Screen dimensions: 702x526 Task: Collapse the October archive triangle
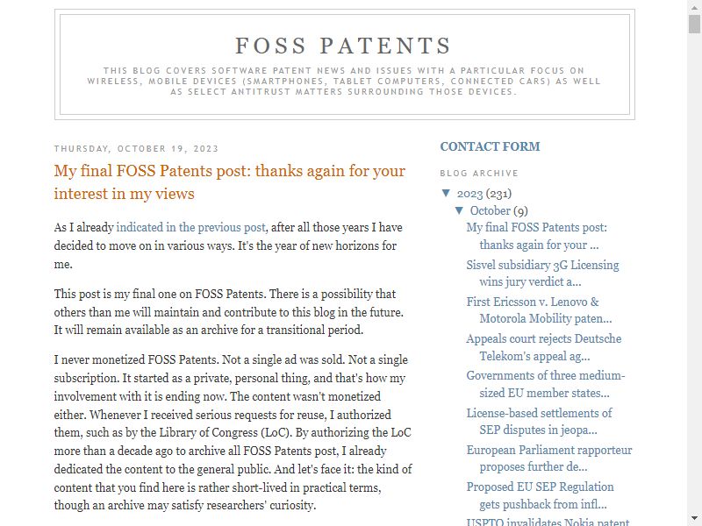(459, 210)
